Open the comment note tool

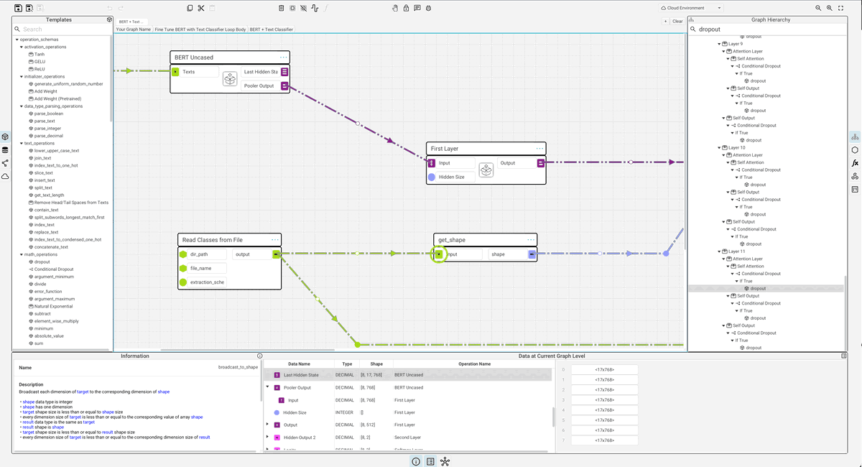[x=417, y=8]
